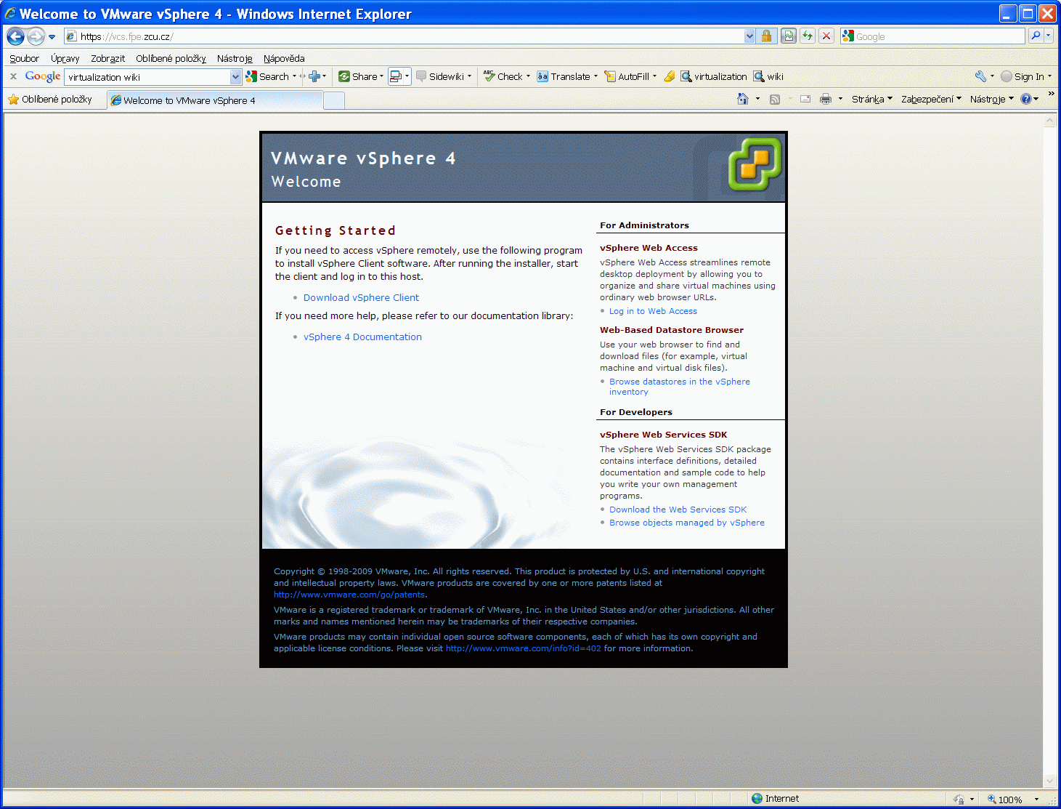This screenshot has width=1061, height=809.
Task: Find the word 'virtualization' toolbar button
Action: [713, 76]
